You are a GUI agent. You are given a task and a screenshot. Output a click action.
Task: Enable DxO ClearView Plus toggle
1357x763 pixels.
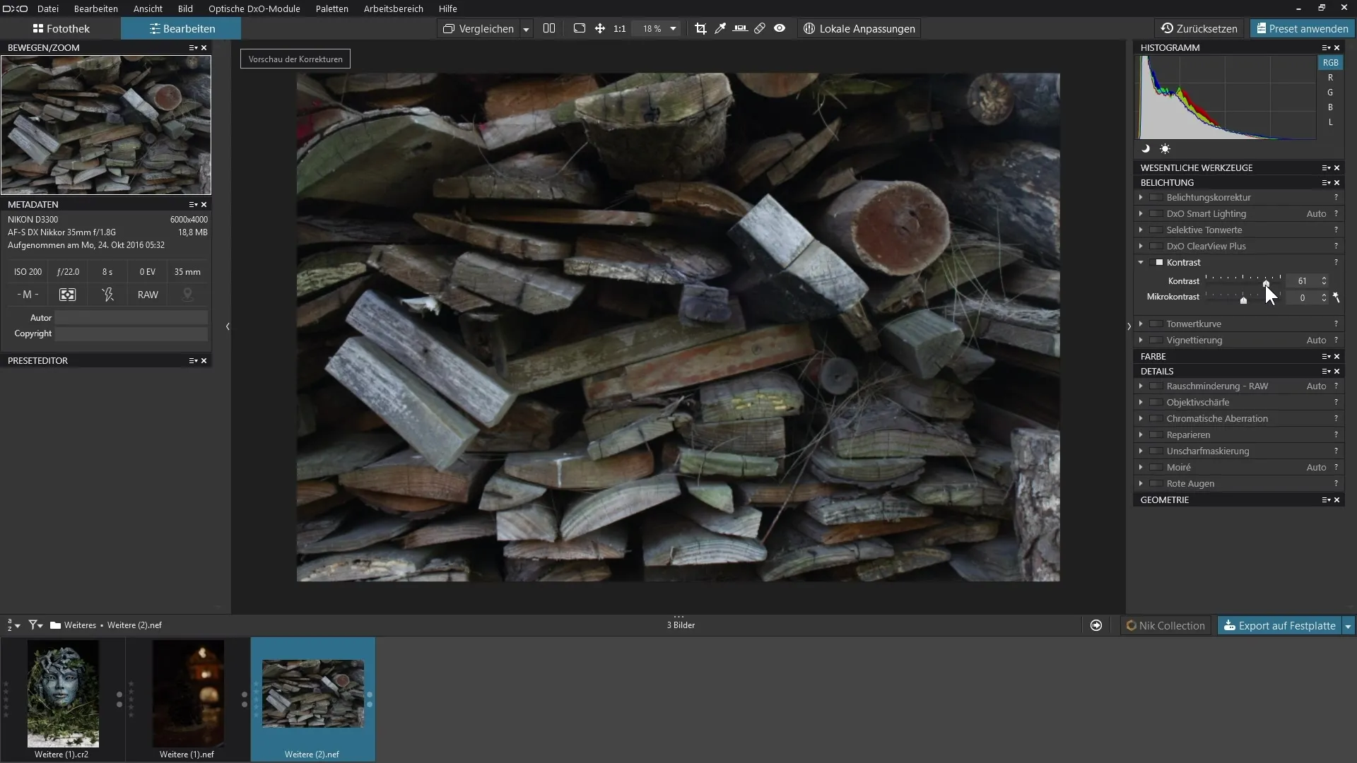pyautogui.click(x=1156, y=247)
